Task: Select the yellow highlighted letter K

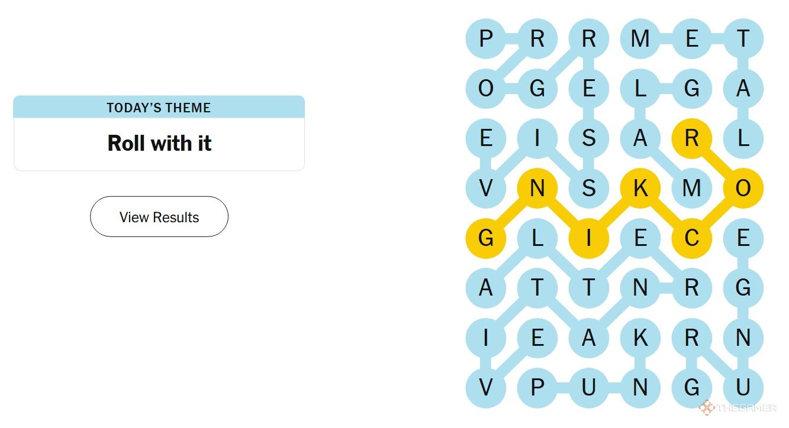Action: tap(640, 189)
